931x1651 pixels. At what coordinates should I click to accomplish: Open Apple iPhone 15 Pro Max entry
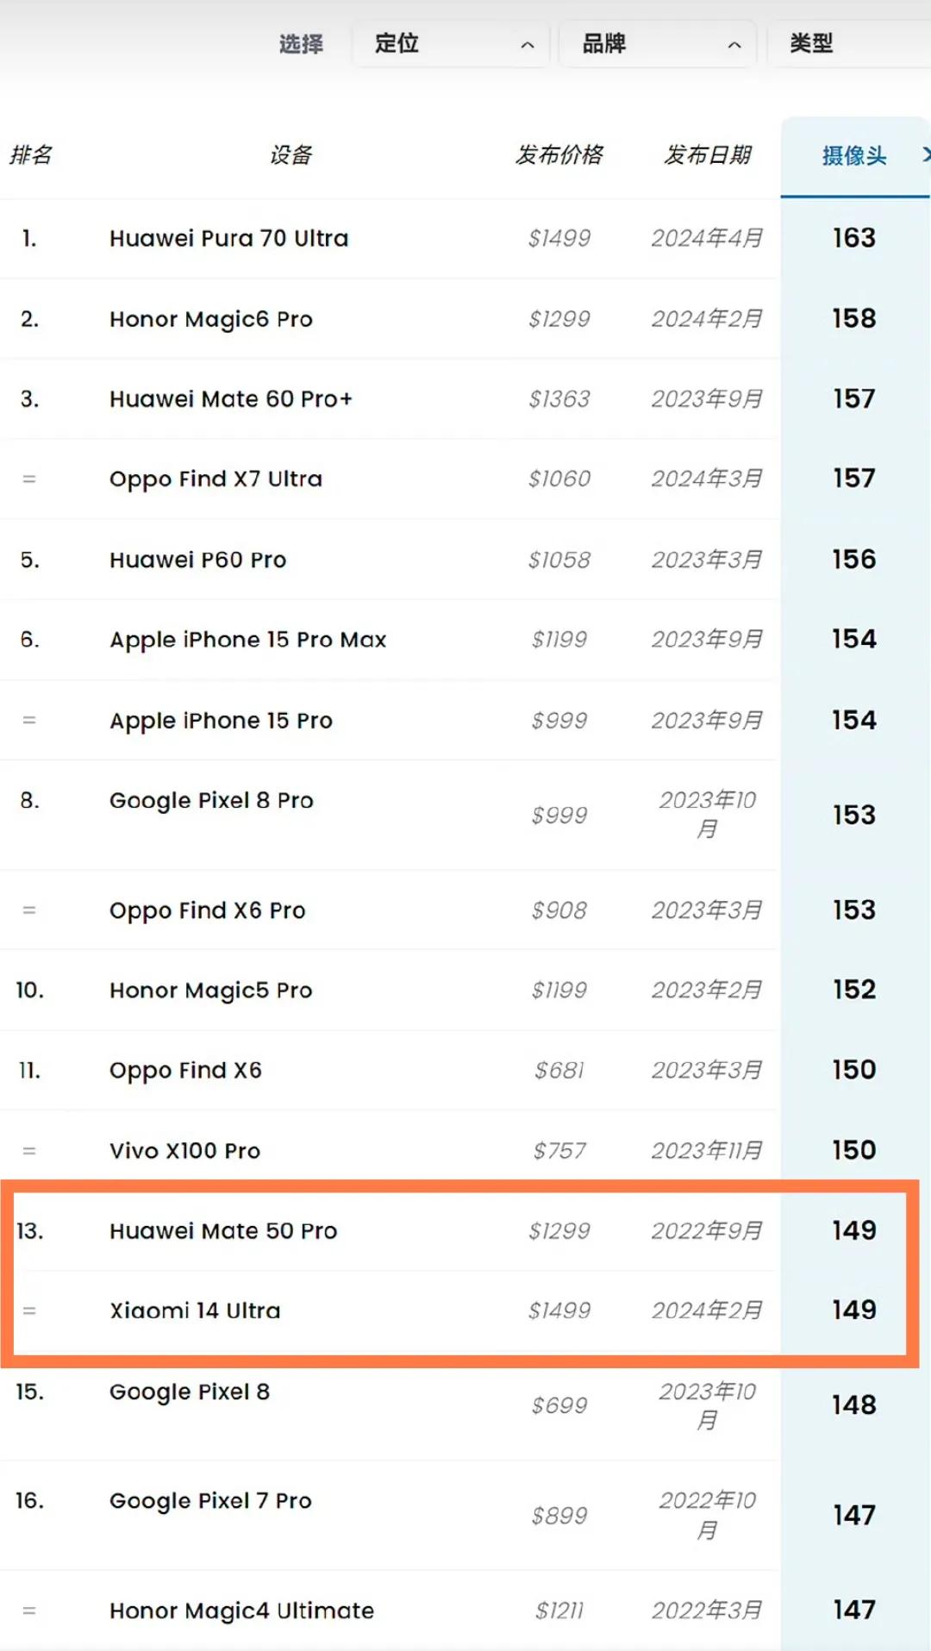click(x=247, y=640)
